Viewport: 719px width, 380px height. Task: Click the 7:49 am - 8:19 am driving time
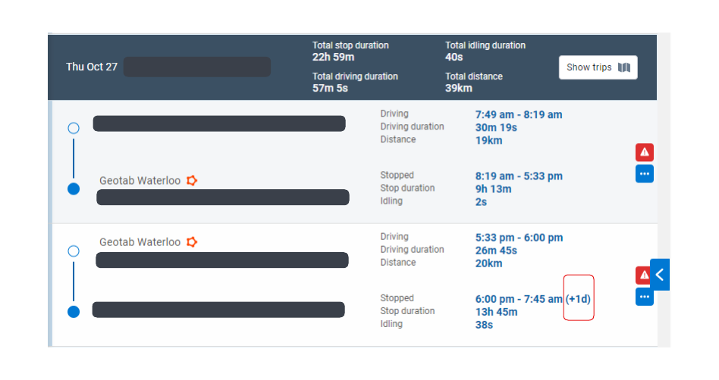519,115
